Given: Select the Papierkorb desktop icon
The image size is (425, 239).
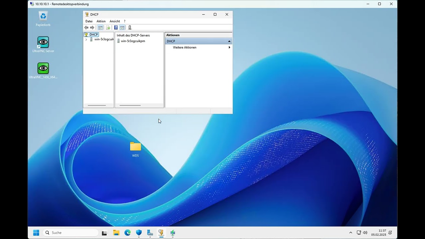Looking at the screenshot, I should [43, 19].
